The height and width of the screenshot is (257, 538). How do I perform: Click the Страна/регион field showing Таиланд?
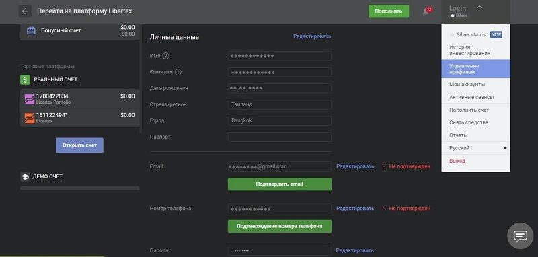click(280, 104)
